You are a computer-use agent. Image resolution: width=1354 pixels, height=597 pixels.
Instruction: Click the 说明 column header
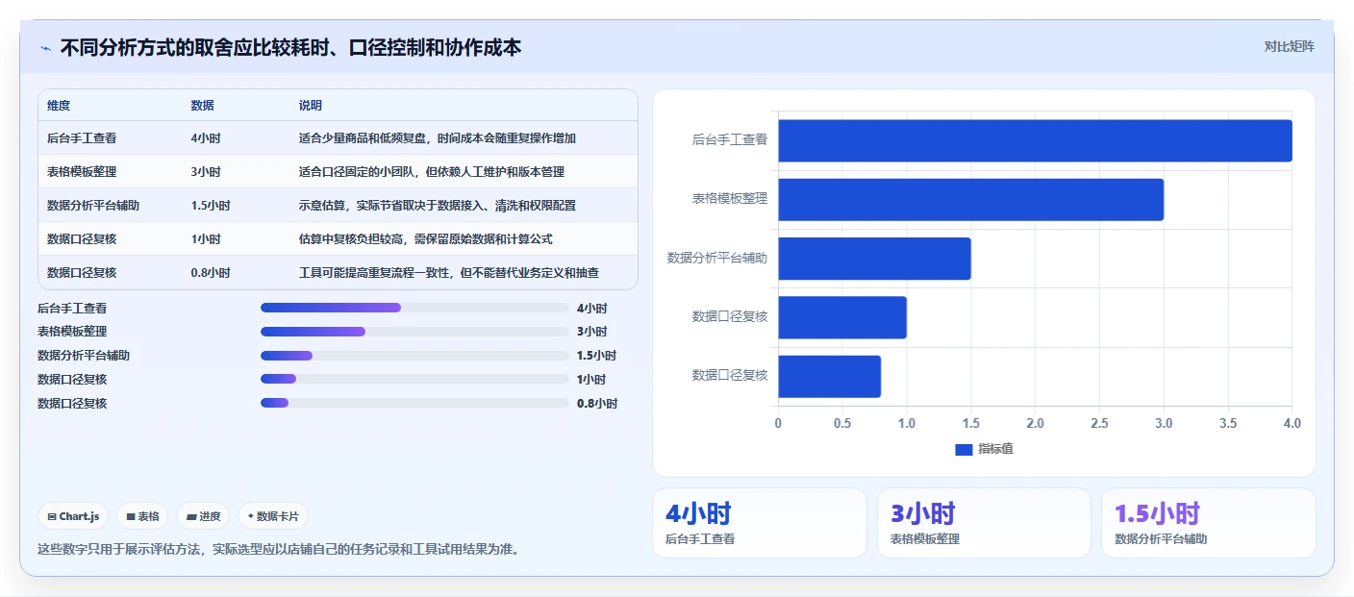click(x=311, y=106)
